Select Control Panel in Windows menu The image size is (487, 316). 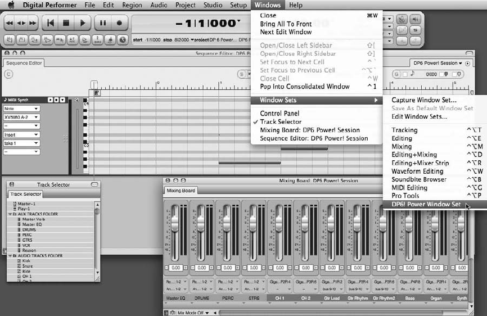pos(317,114)
